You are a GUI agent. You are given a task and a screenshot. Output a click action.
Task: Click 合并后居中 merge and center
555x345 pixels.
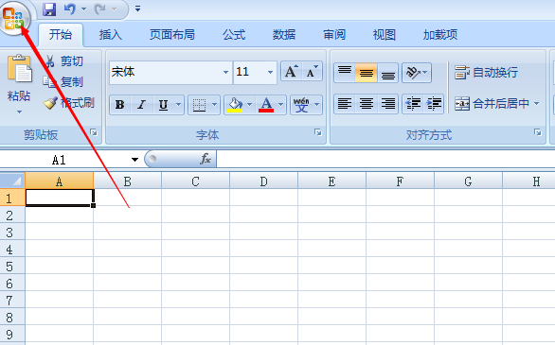[x=492, y=103]
